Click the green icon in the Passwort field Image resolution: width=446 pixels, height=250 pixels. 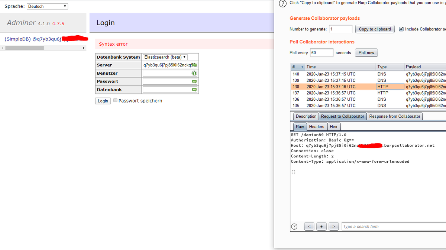(x=194, y=81)
